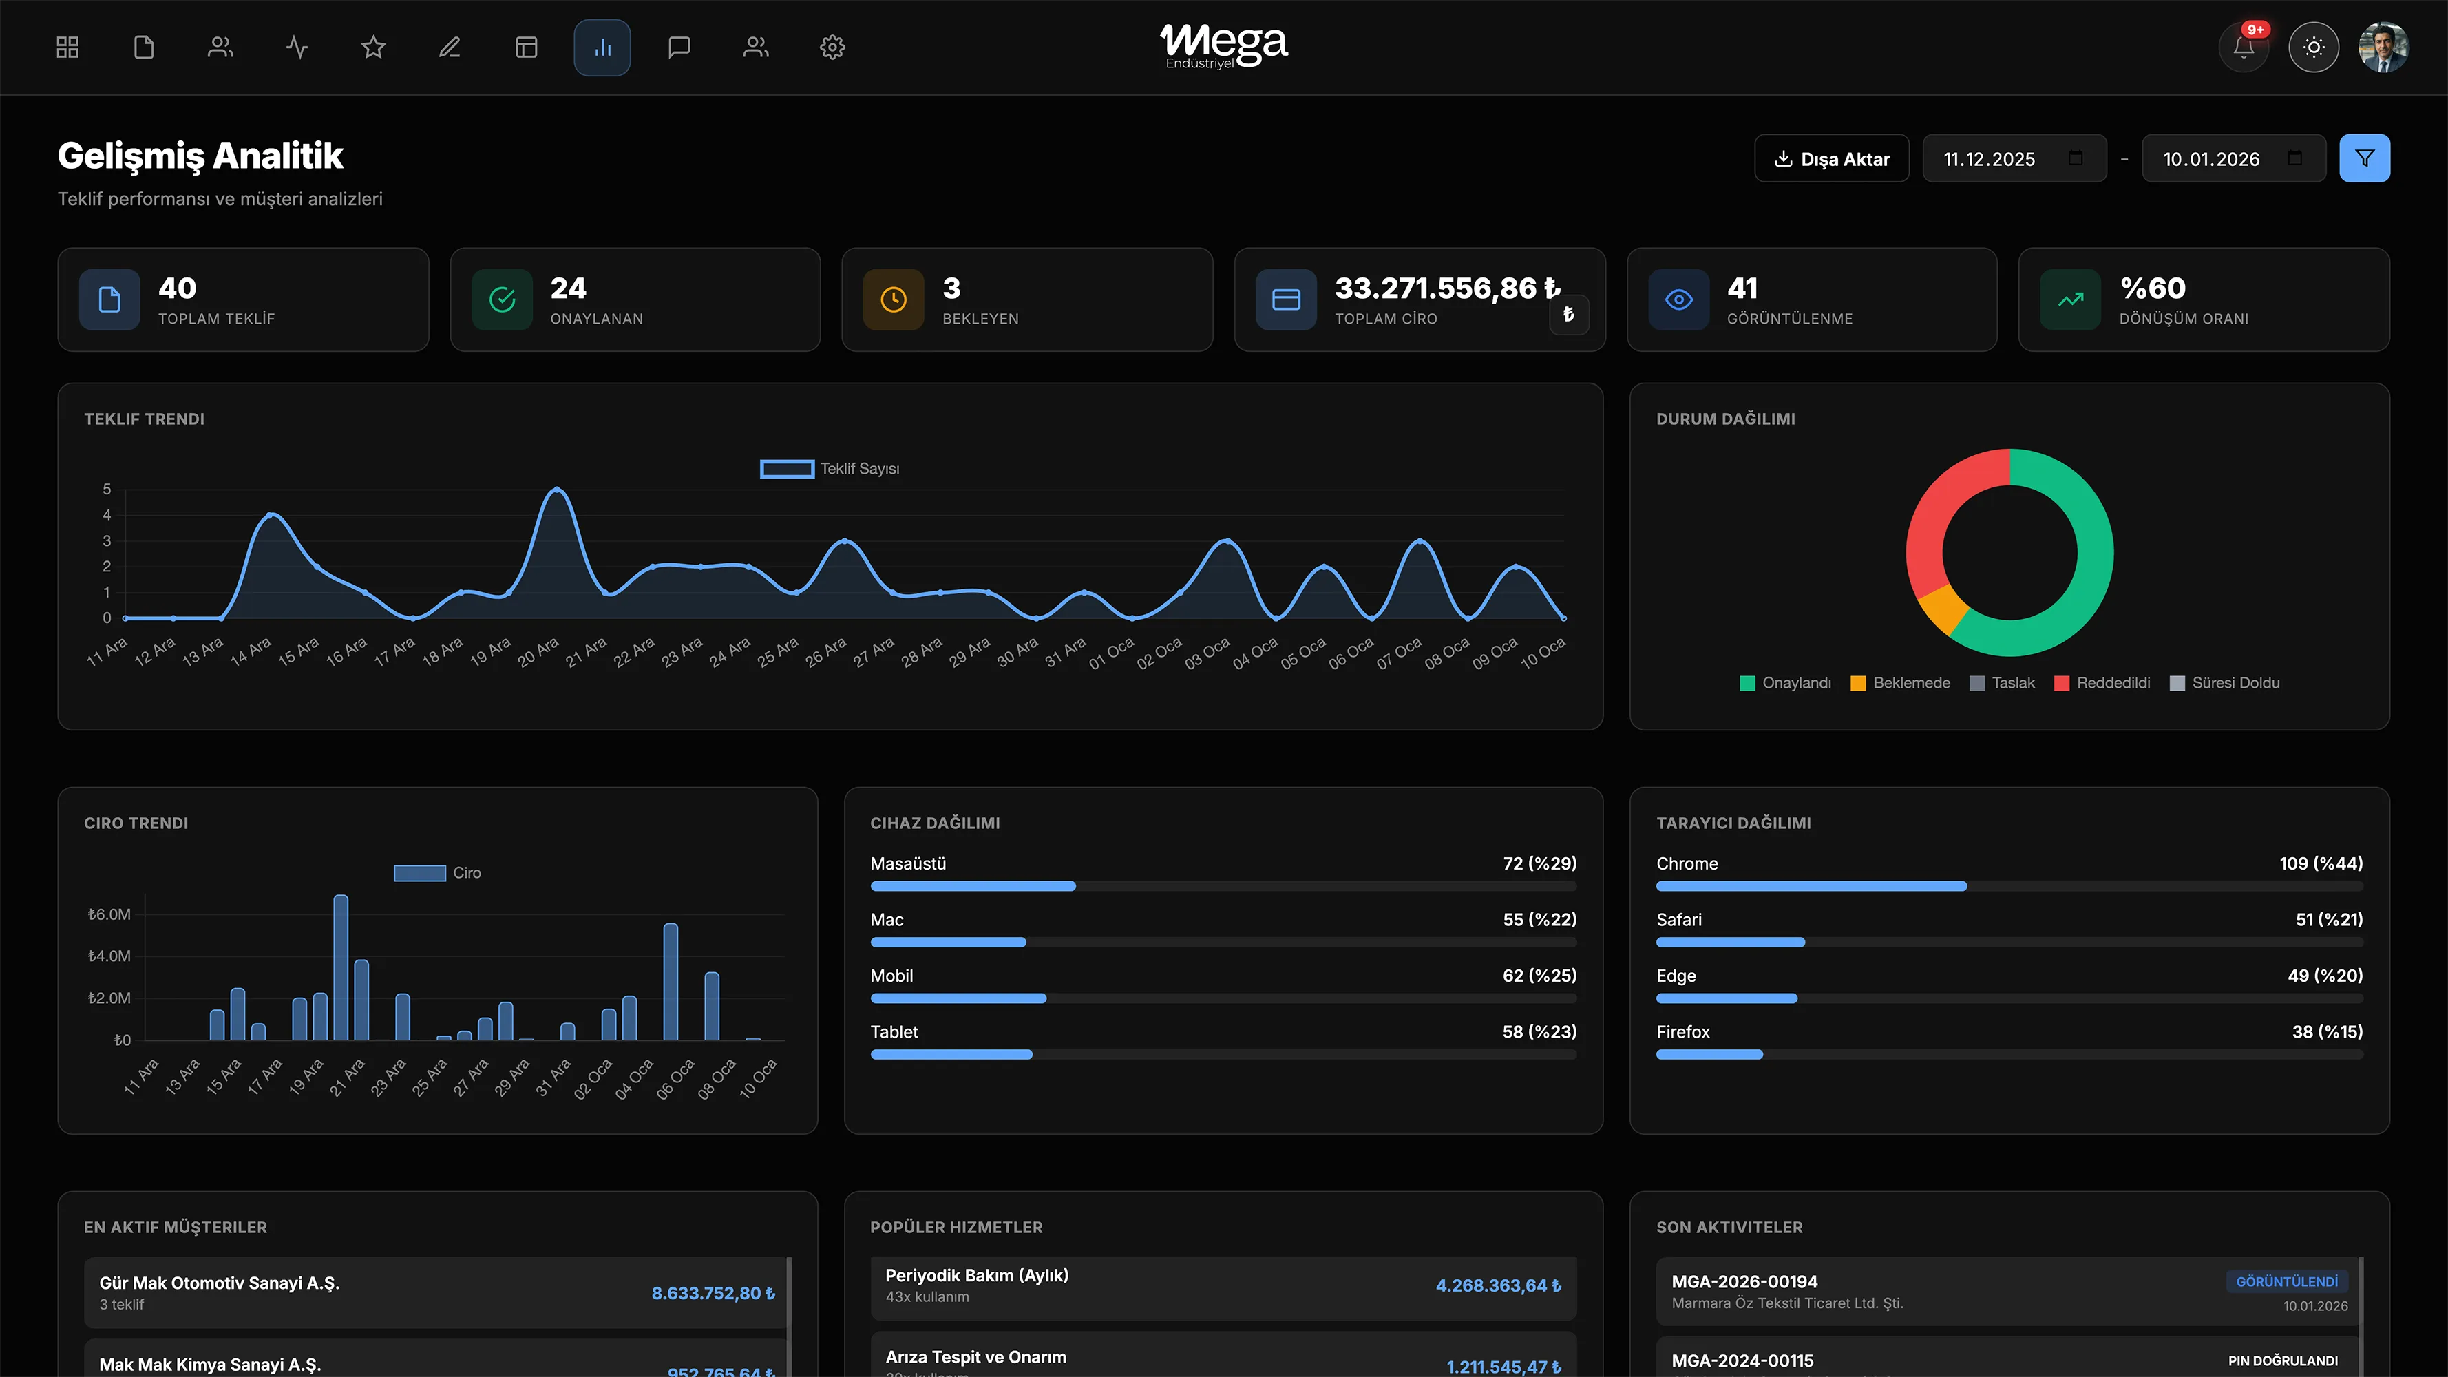The width and height of the screenshot is (2448, 1377).
Task: Open the pencil edit nav icon
Action: click(450, 48)
